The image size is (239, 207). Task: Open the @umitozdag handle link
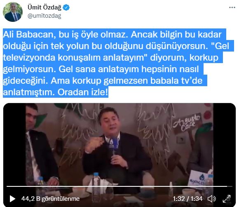pyautogui.click(x=44, y=16)
